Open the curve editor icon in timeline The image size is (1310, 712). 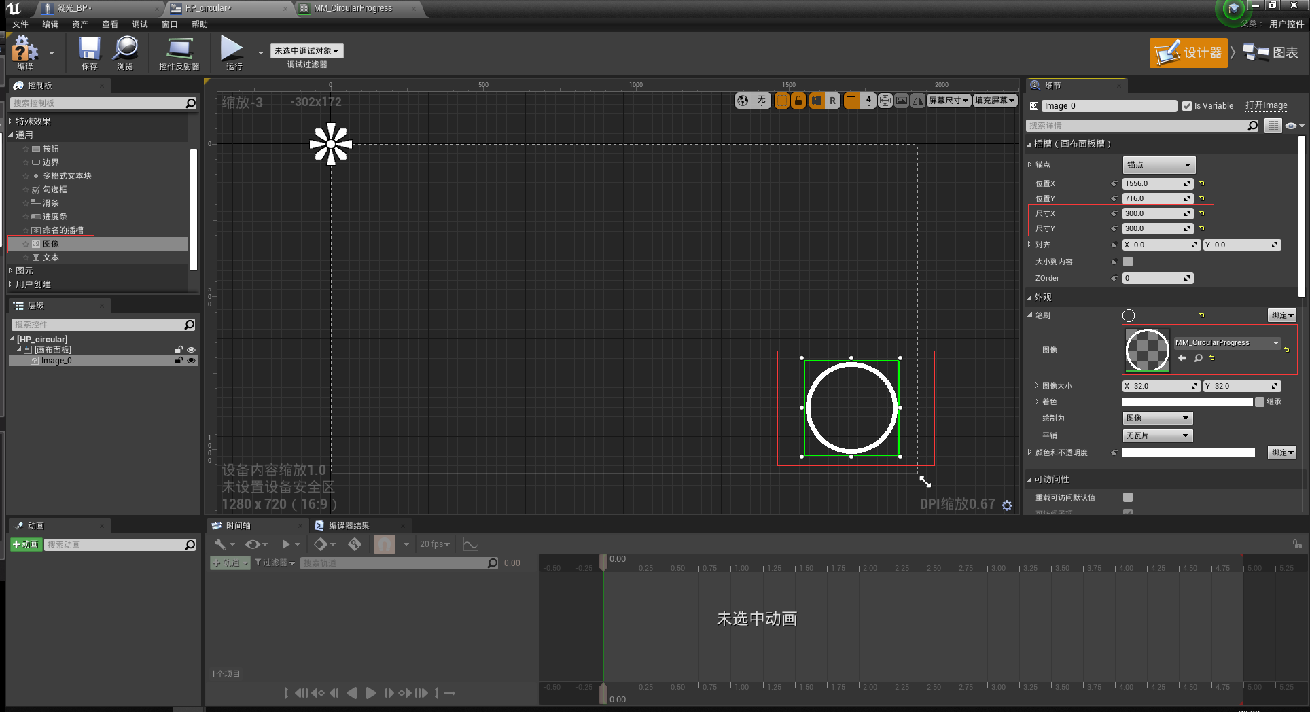click(x=470, y=544)
